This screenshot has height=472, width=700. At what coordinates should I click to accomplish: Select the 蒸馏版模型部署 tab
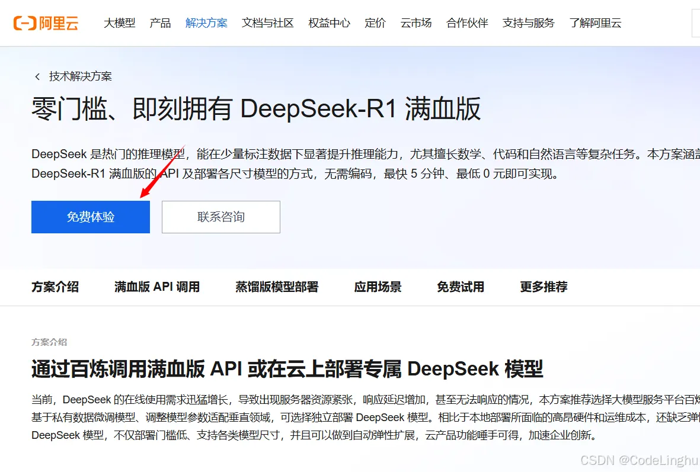277,287
